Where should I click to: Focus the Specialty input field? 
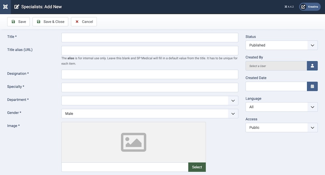click(x=149, y=87)
